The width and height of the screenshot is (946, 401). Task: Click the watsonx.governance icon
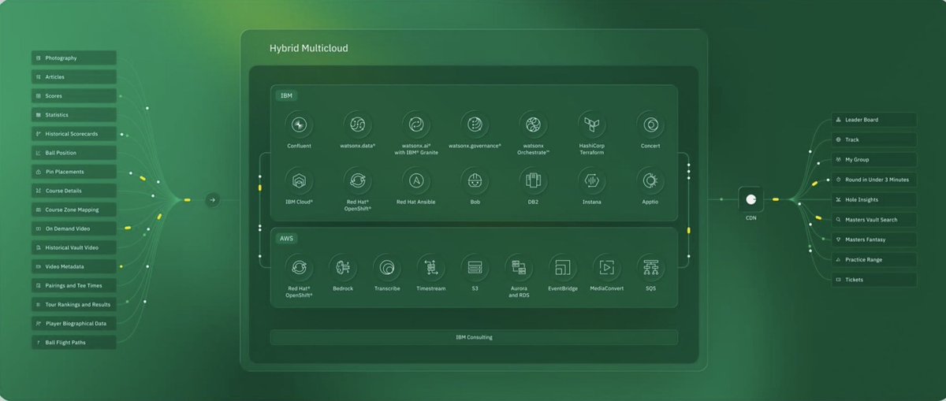click(x=475, y=124)
